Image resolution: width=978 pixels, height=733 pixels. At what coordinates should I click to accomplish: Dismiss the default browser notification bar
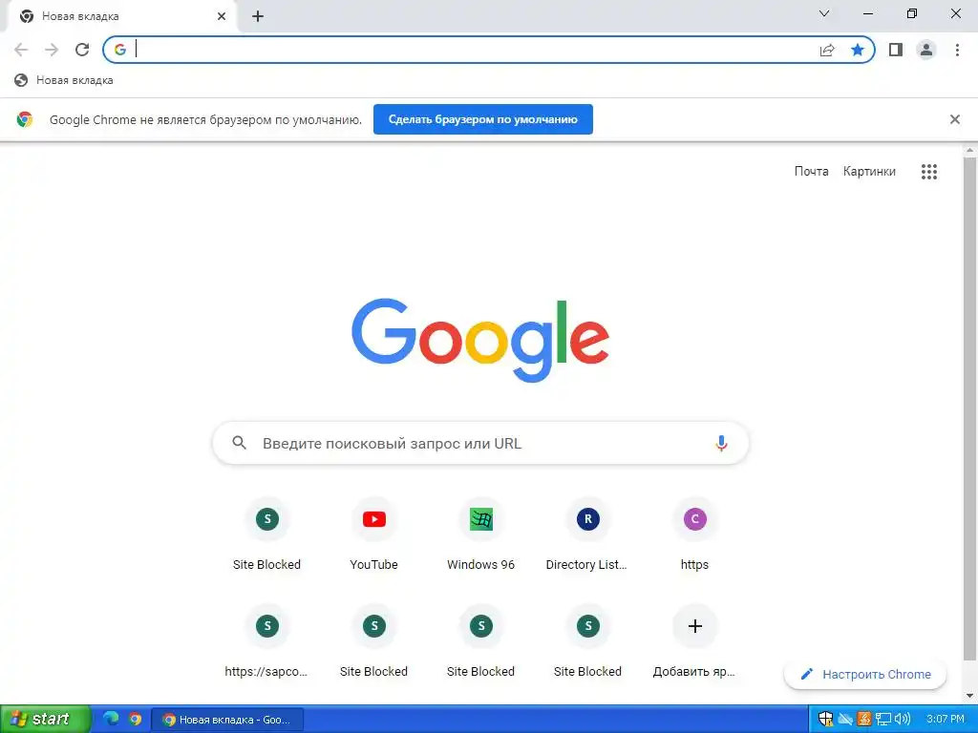tap(954, 119)
